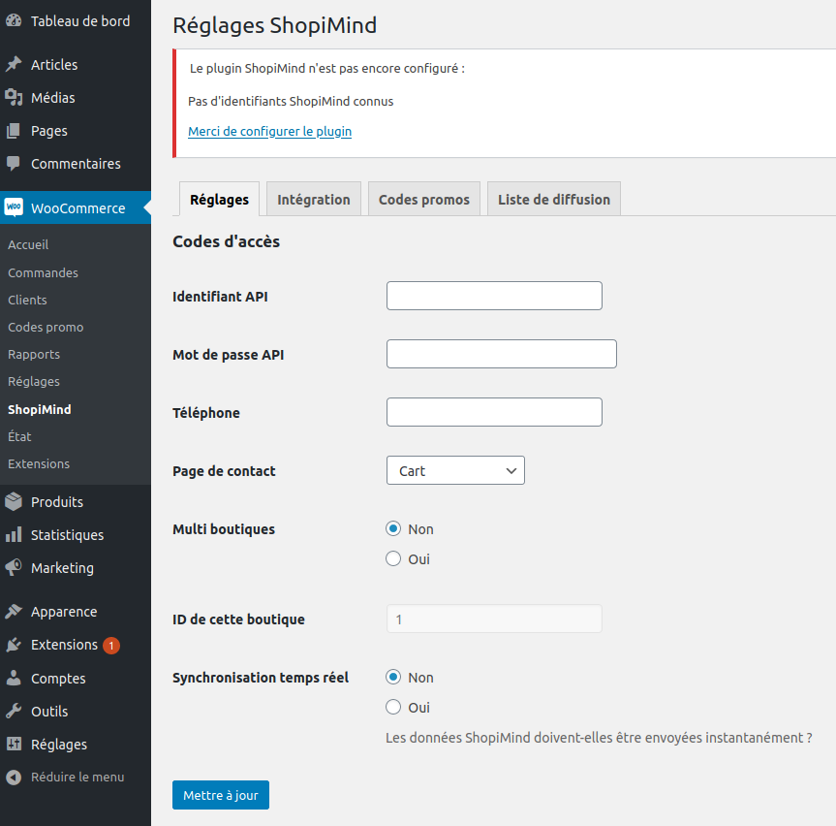The image size is (836, 826).
Task: Follow the Merci de configurer le plugin link
Action: coord(269,131)
